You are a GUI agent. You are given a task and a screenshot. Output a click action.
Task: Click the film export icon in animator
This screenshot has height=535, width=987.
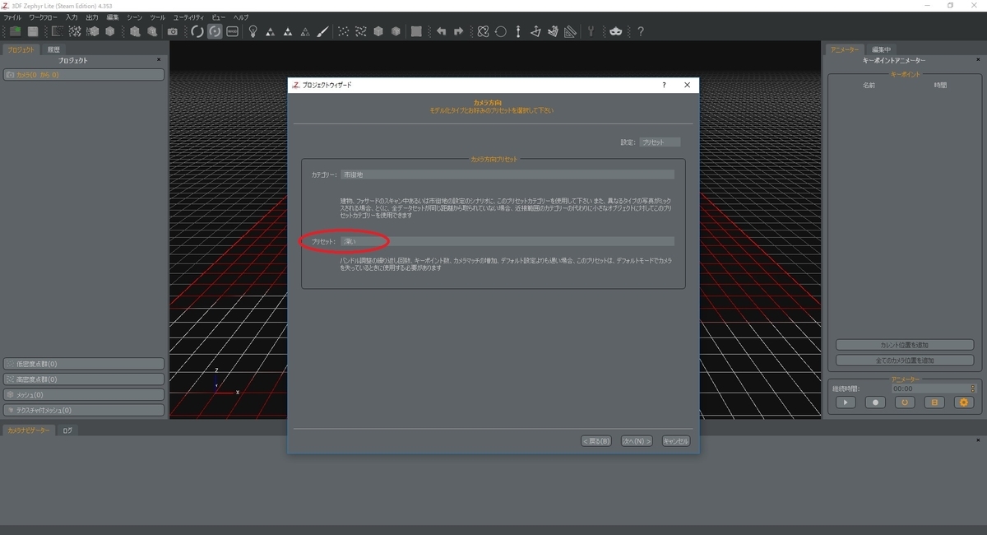(934, 402)
